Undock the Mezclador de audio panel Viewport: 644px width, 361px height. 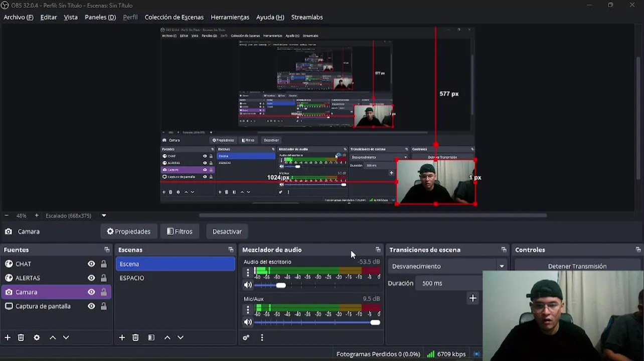(x=378, y=250)
